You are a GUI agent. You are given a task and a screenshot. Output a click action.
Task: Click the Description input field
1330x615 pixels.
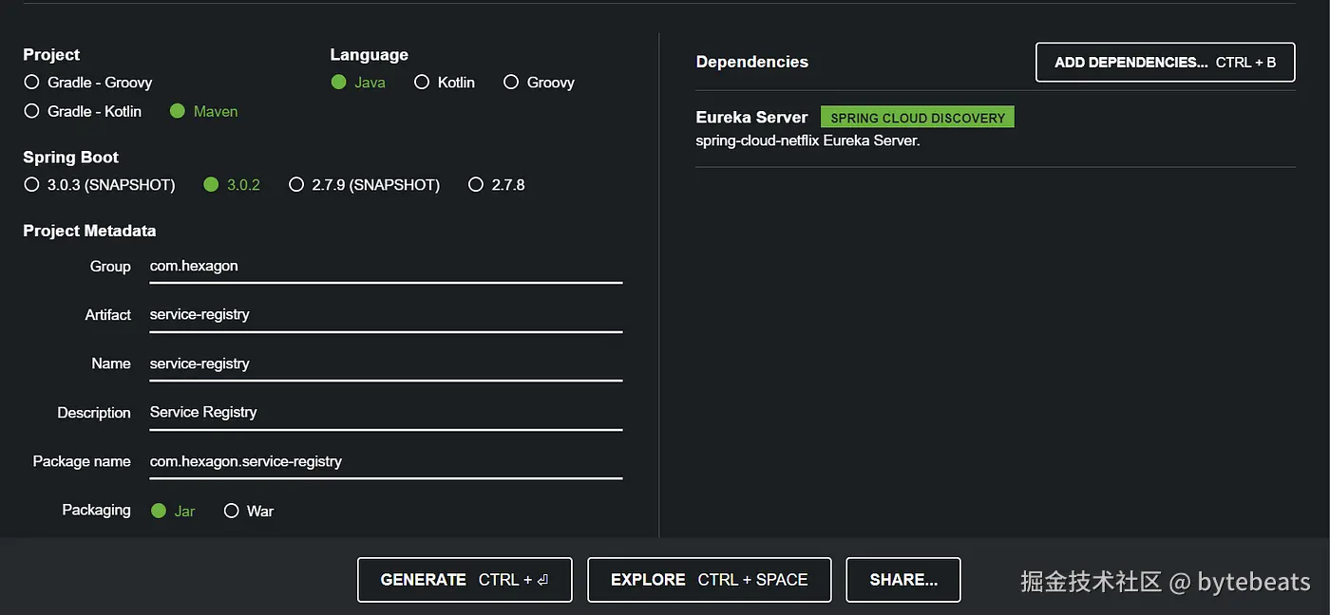point(385,413)
